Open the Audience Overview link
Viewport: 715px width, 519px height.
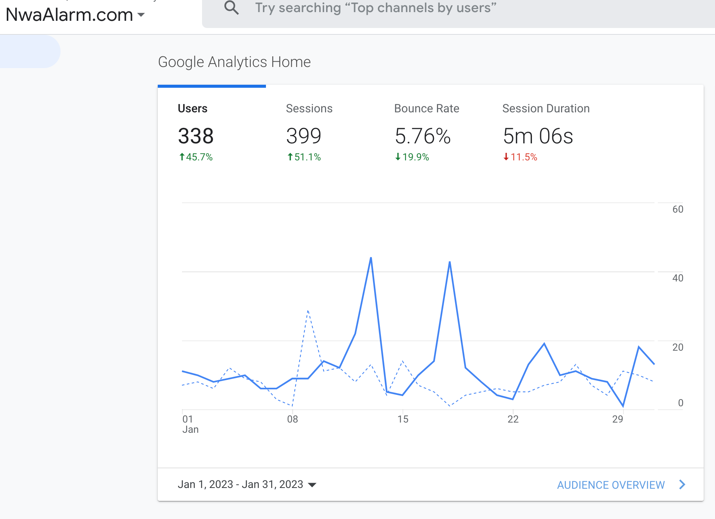point(611,485)
